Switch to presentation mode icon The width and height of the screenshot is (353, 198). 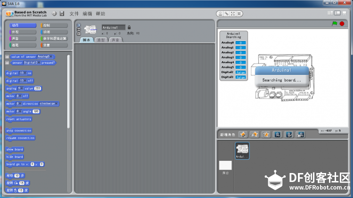[x=345, y=13]
